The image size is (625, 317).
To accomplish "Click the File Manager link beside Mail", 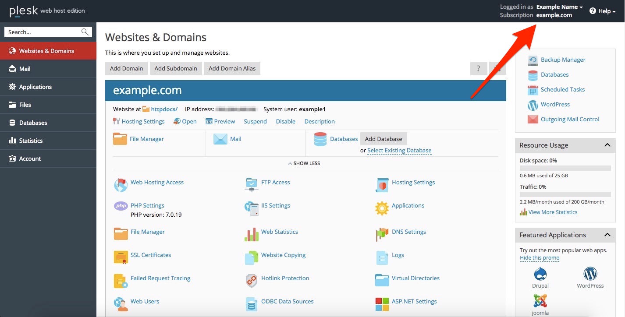I will click(x=147, y=139).
